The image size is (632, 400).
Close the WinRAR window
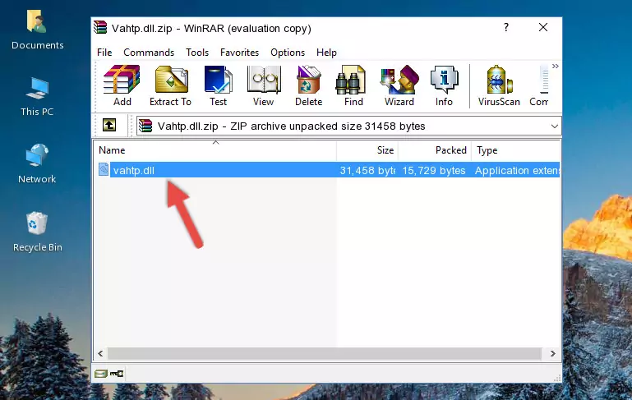(x=543, y=27)
